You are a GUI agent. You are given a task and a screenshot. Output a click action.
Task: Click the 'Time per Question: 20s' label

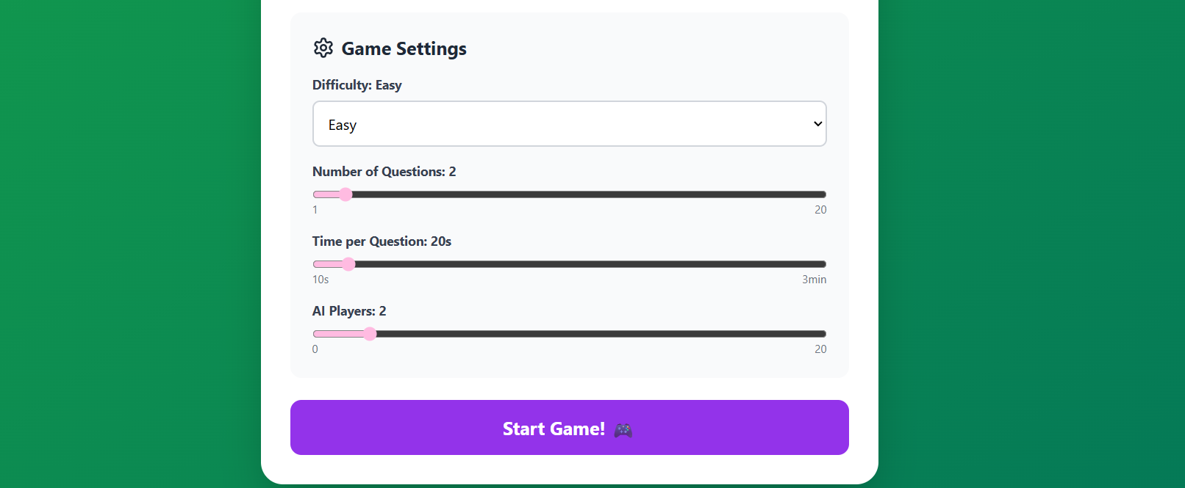coord(382,241)
